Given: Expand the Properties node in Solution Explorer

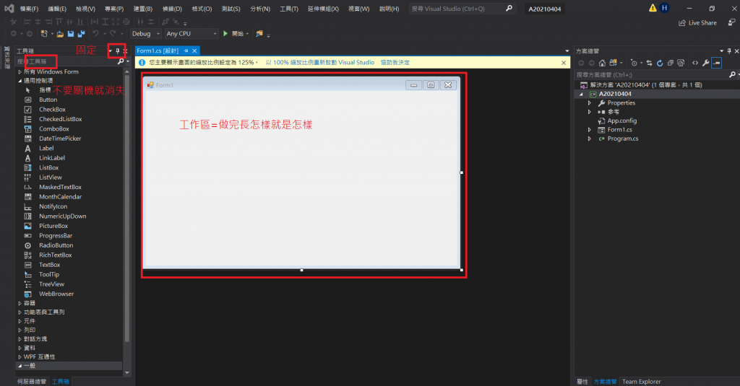Looking at the screenshot, I should point(590,102).
